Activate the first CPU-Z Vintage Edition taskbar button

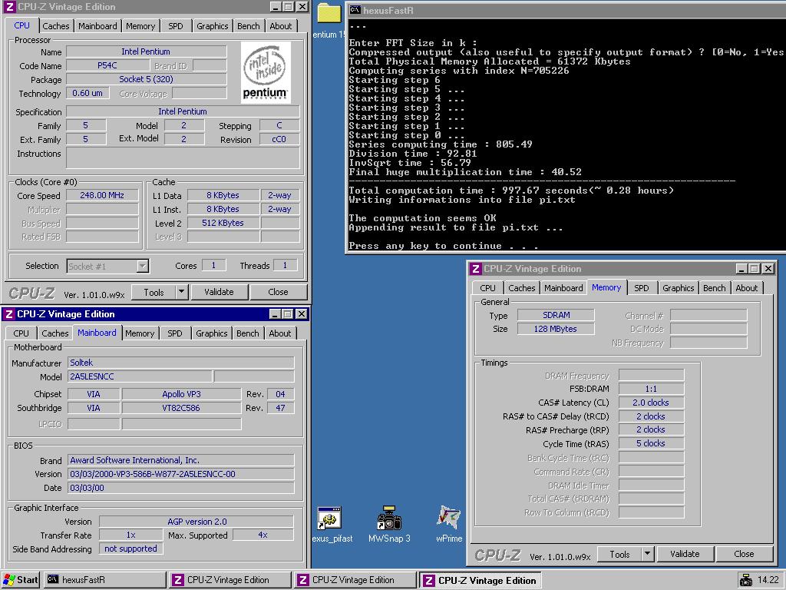pos(230,580)
